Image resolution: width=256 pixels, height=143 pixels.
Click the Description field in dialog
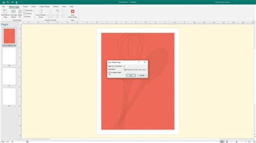click(x=135, y=70)
